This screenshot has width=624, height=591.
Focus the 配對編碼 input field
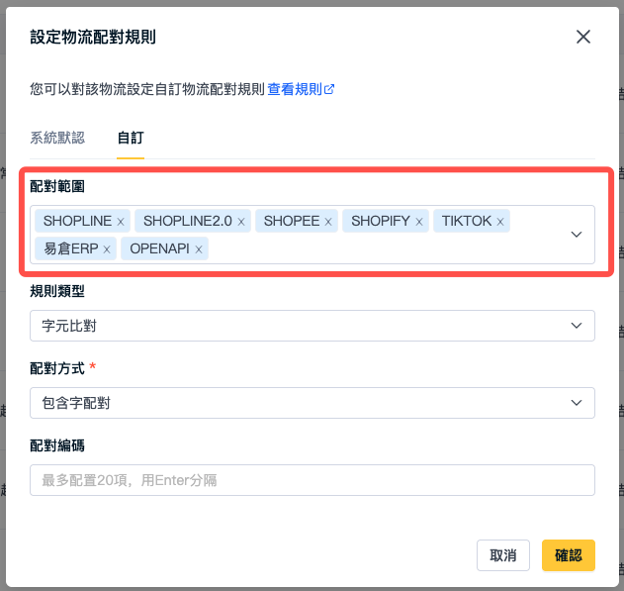(x=312, y=480)
